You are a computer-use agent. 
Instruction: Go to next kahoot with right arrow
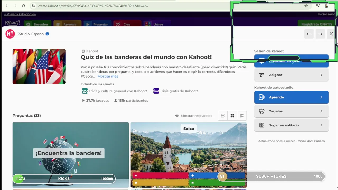pos(320,34)
